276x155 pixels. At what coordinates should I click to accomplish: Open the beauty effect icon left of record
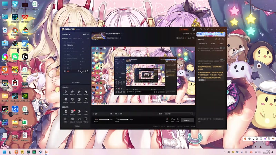click(167, 119)
